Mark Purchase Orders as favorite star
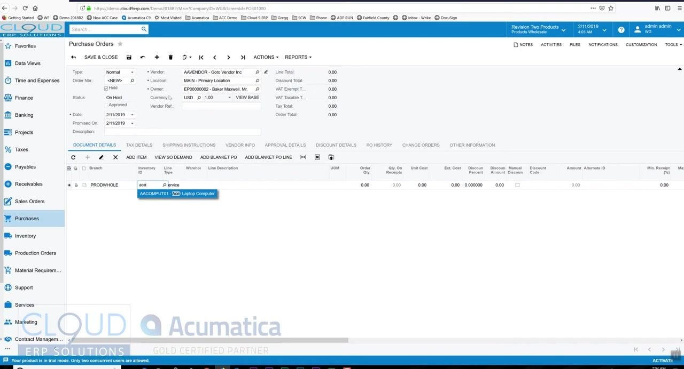 (x=120, y=44)
